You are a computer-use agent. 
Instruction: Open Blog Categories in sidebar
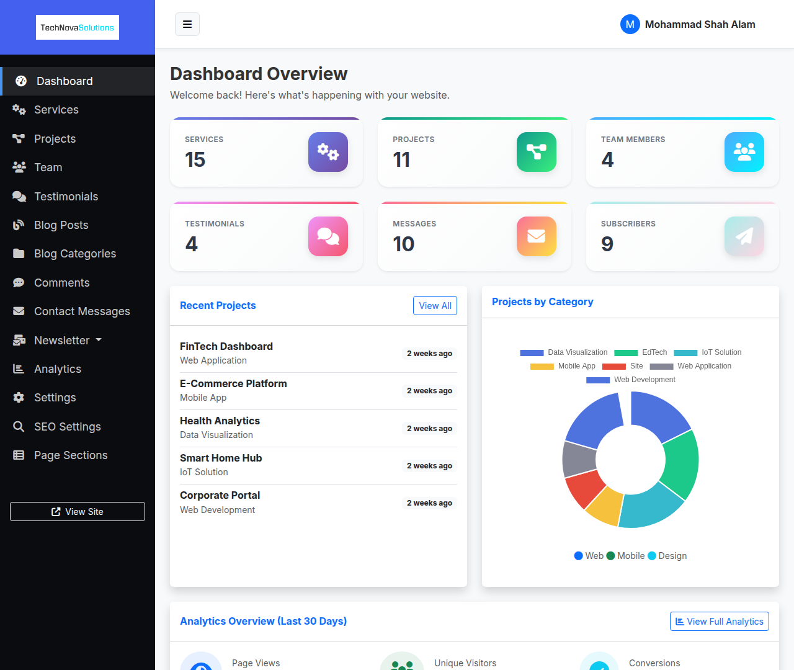(75, 254)
